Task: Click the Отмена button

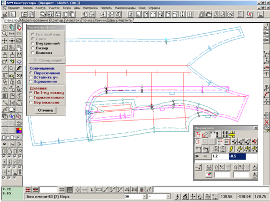Action: 46,110
